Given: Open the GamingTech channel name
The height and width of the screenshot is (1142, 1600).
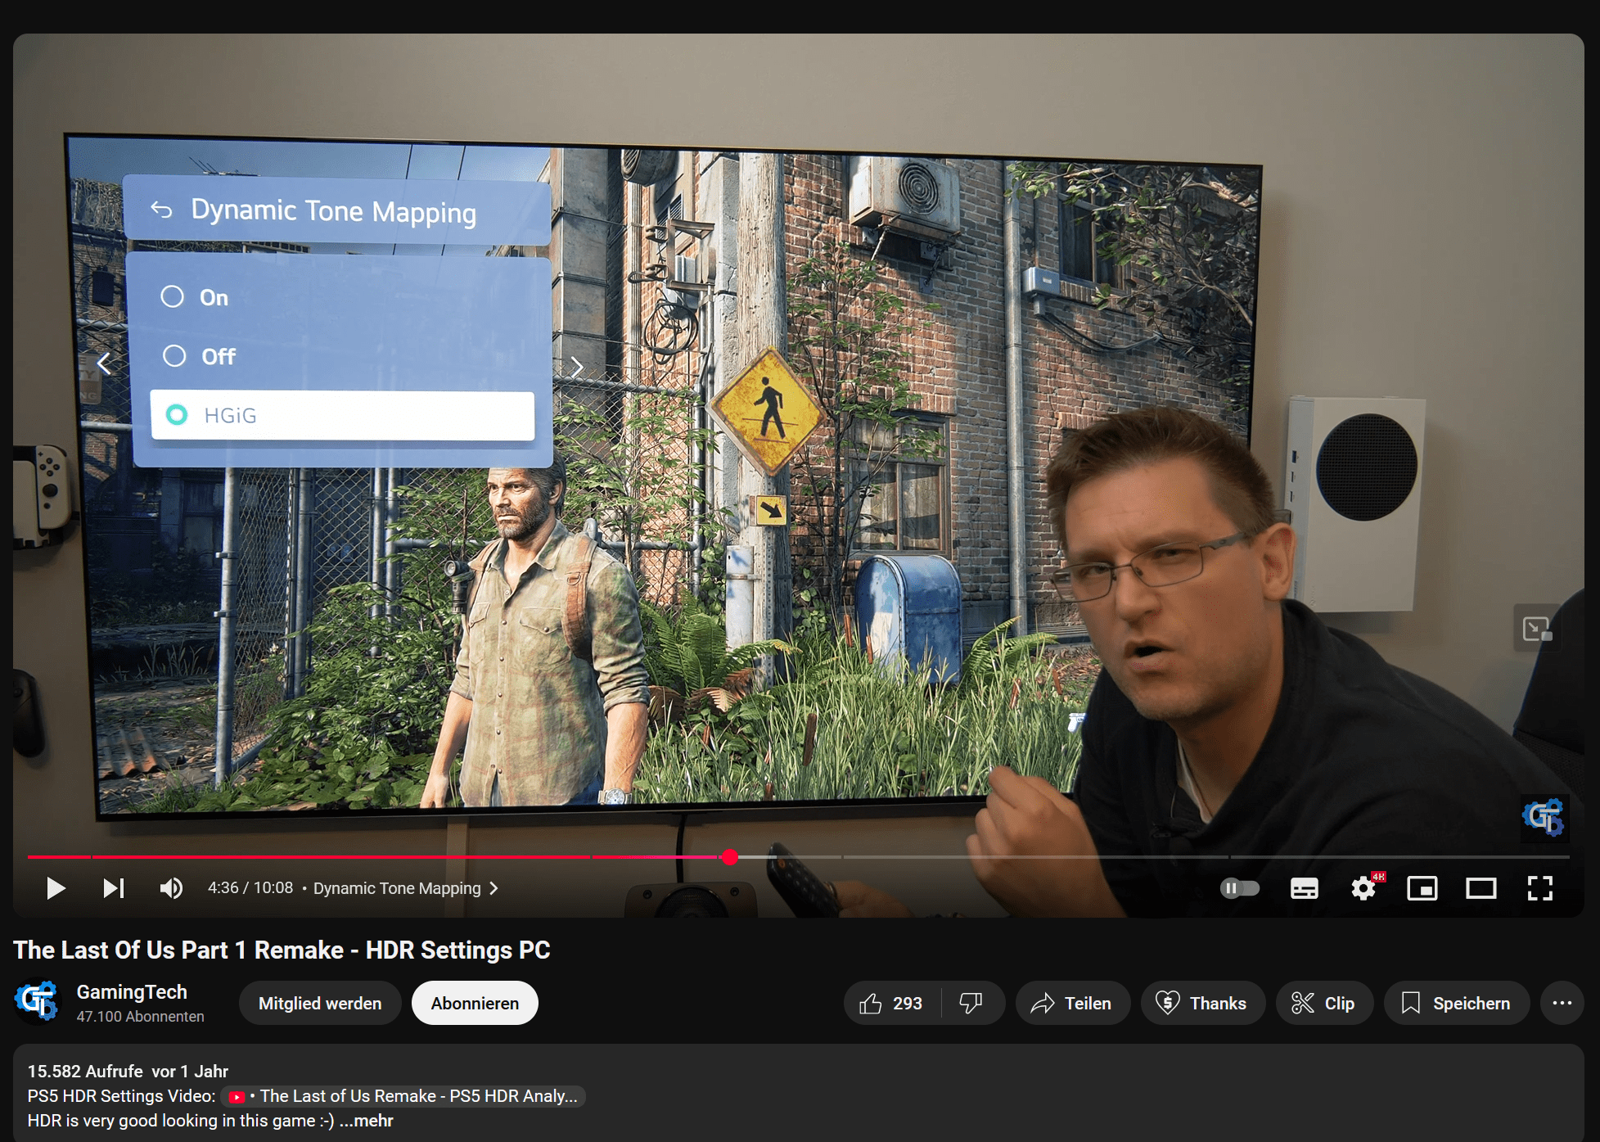Looking at the screenshot, I should 132,991.
